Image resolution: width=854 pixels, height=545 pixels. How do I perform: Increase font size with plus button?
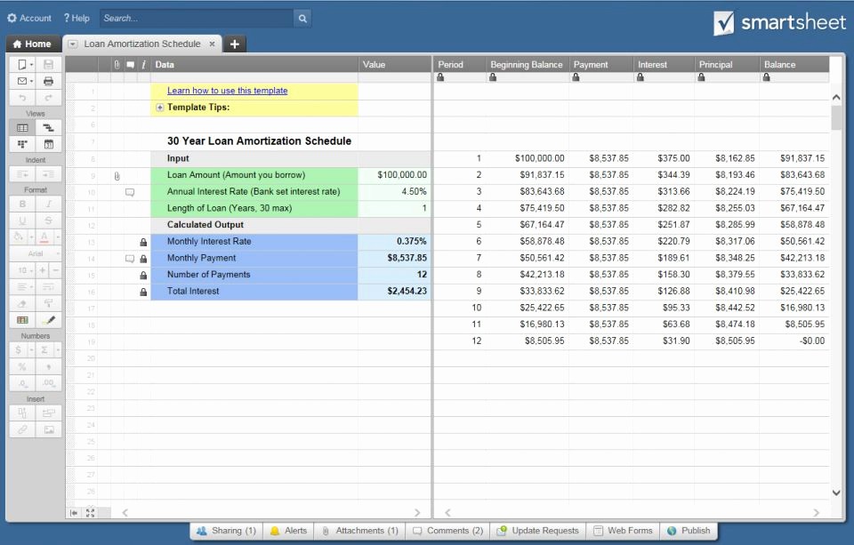[43, 270]
